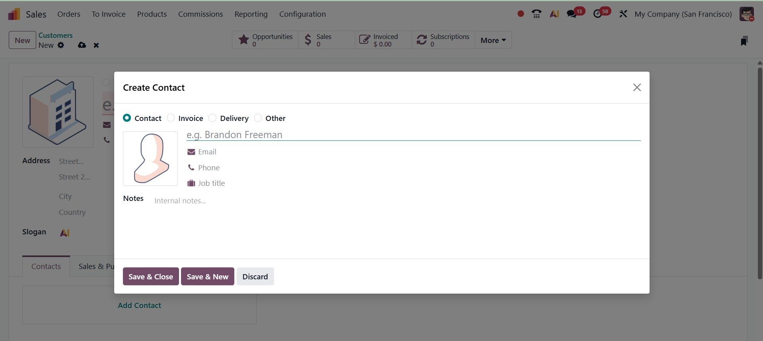Screen dimensions: 763x341
Task: Open the activities clock icon
Action: point(598,14)
